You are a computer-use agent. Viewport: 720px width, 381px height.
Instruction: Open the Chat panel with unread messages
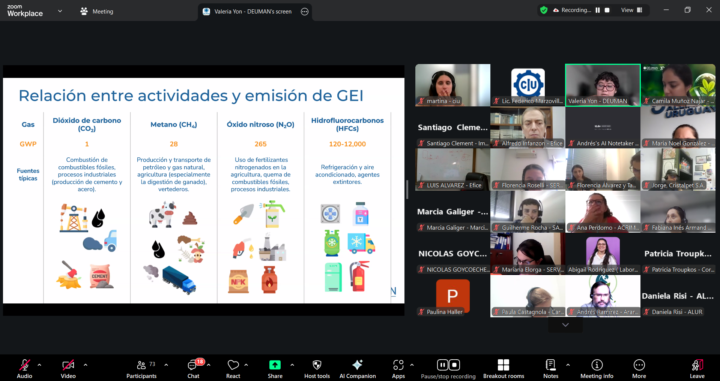pos(193,369)
